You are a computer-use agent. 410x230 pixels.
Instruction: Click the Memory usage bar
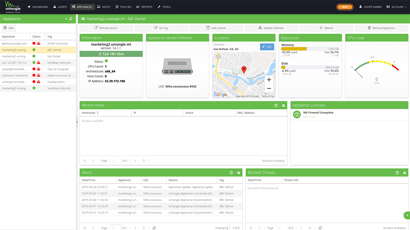310,49
